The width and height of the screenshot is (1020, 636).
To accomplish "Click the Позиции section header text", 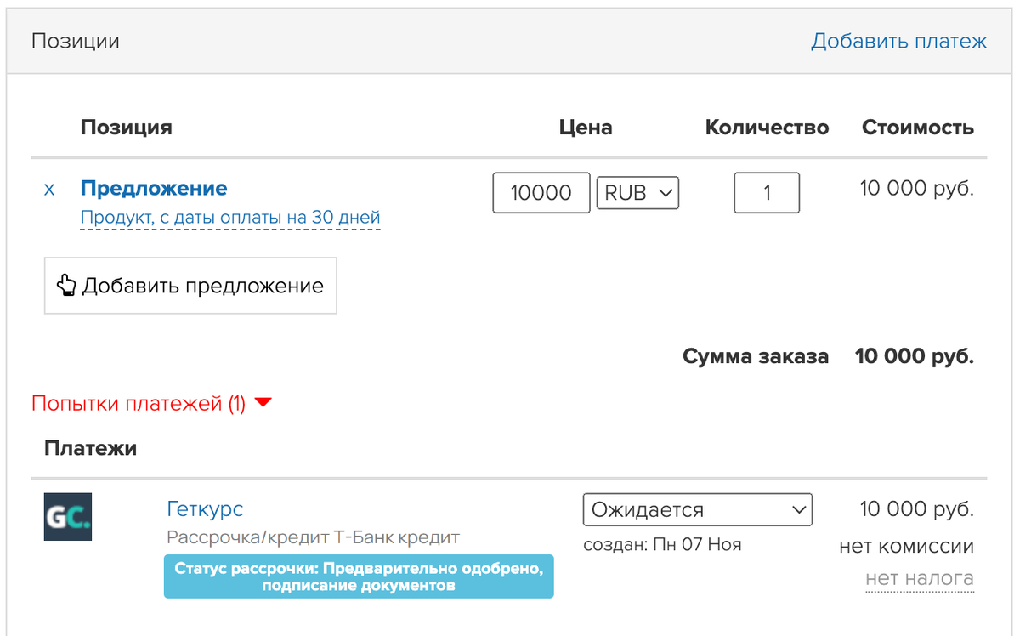I will coord(75,41).
